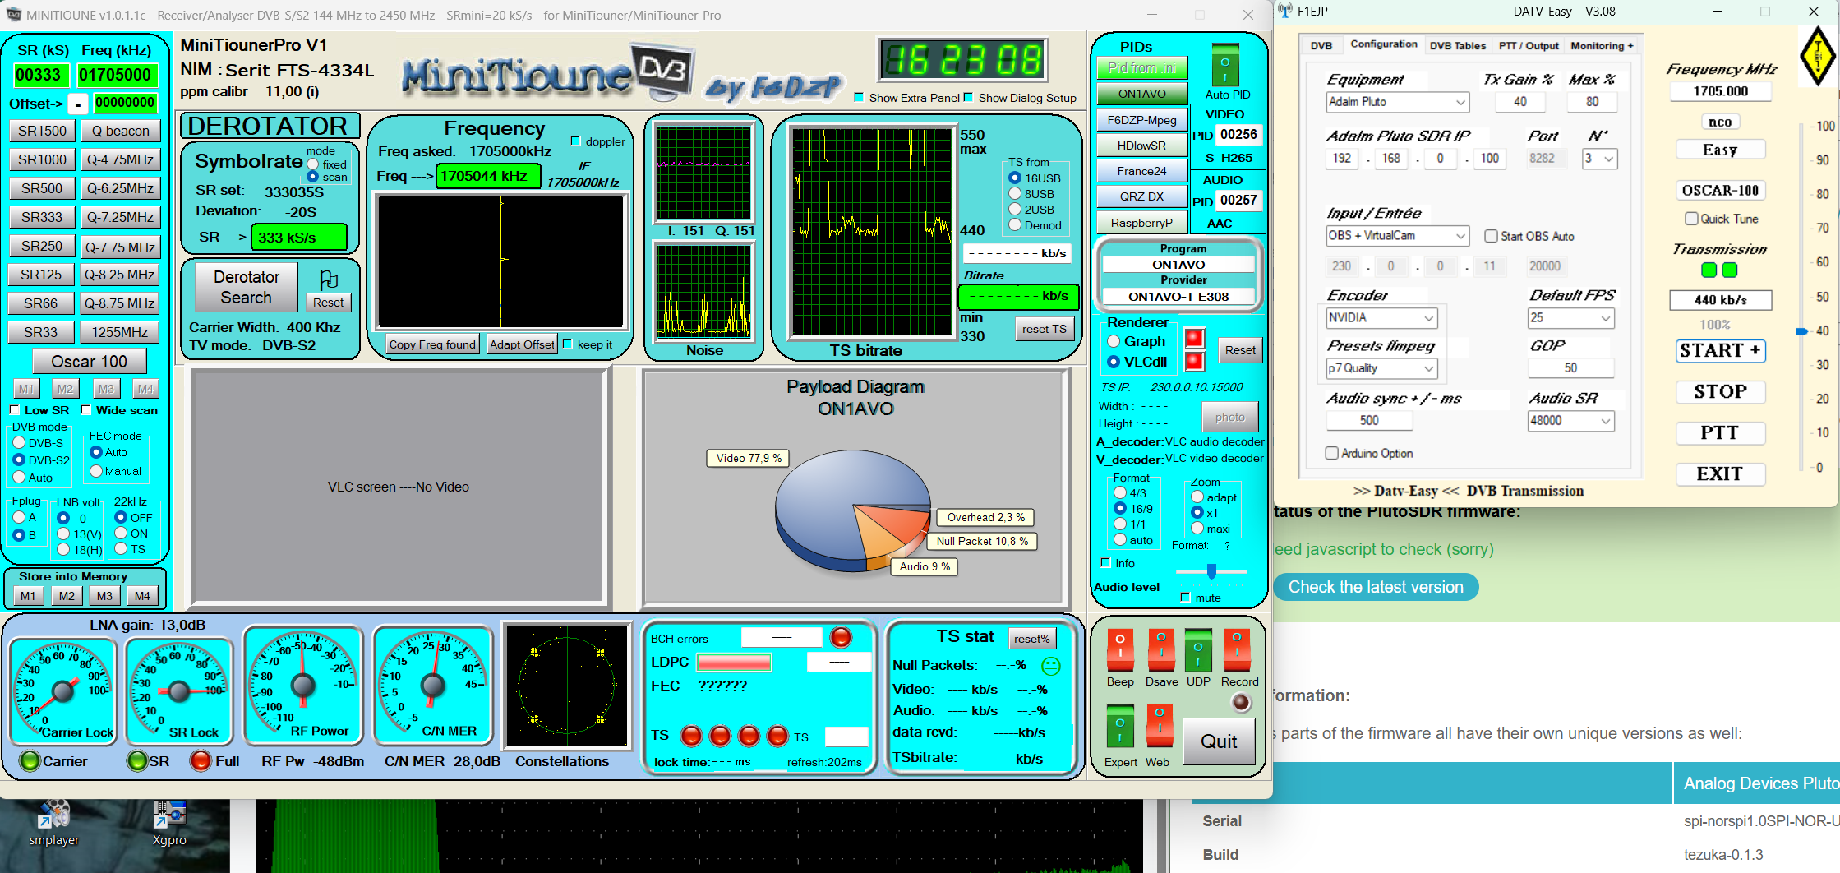The image size is (1840, 873).
Task: Toggle the Auto PID rocker switch
Action: [1224, 65]
